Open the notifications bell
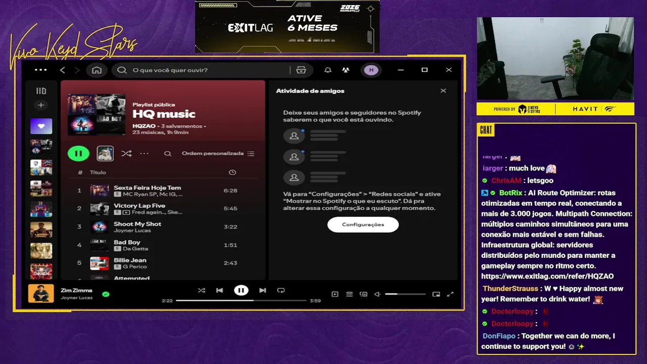647x364 pixels. click(328, 70)
